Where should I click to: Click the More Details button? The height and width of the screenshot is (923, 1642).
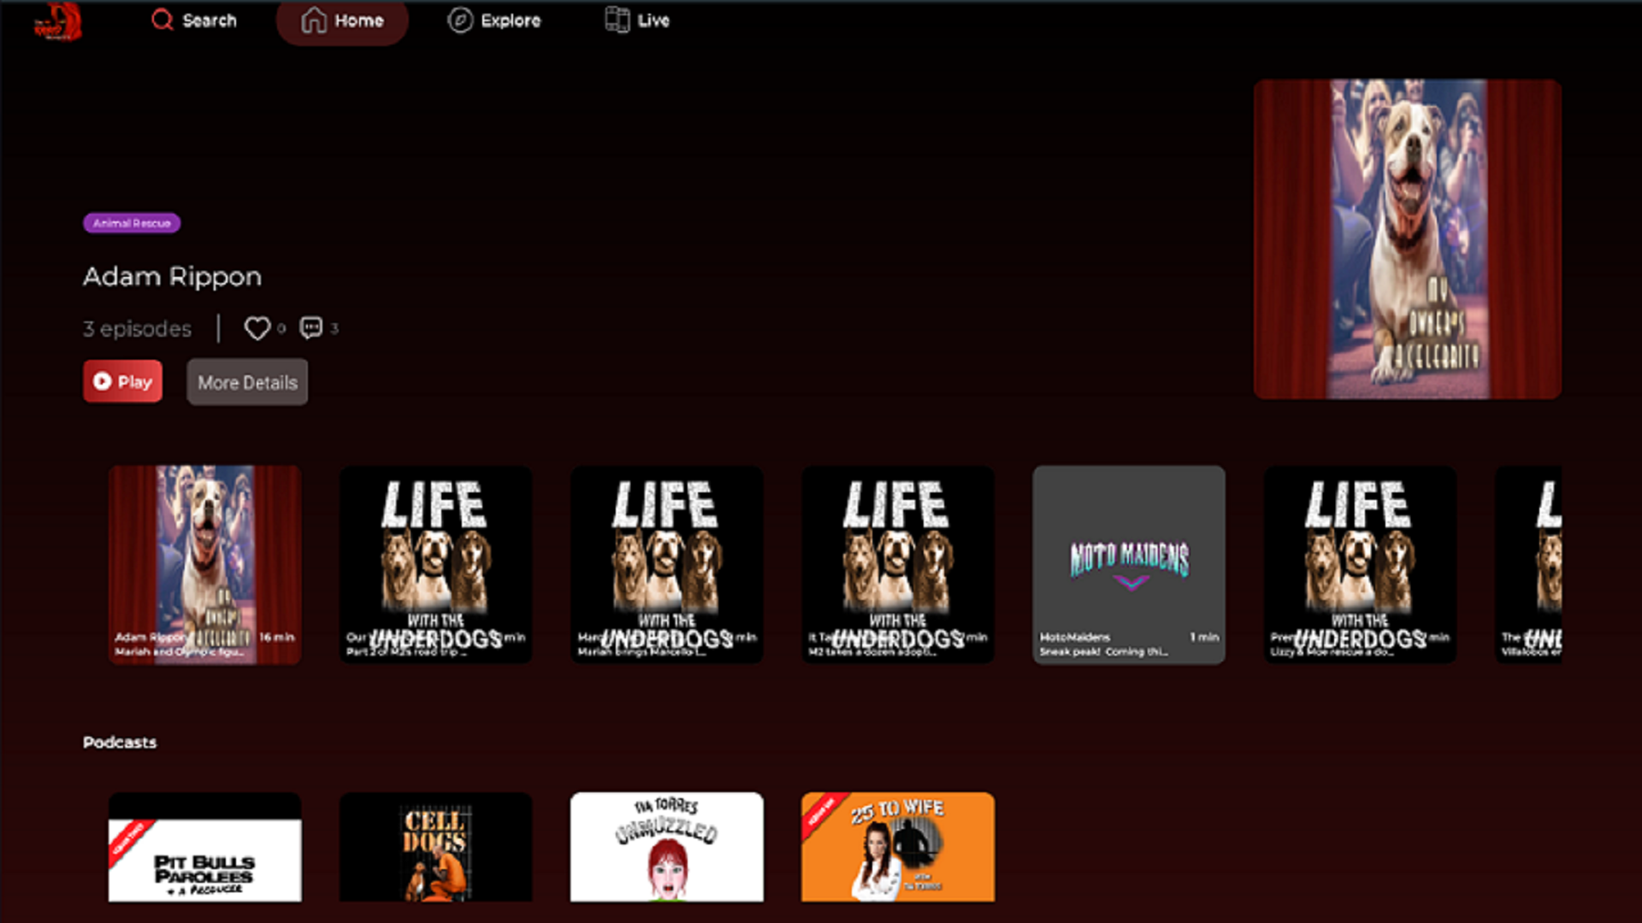pyautogui.click(x=247, y=382)
